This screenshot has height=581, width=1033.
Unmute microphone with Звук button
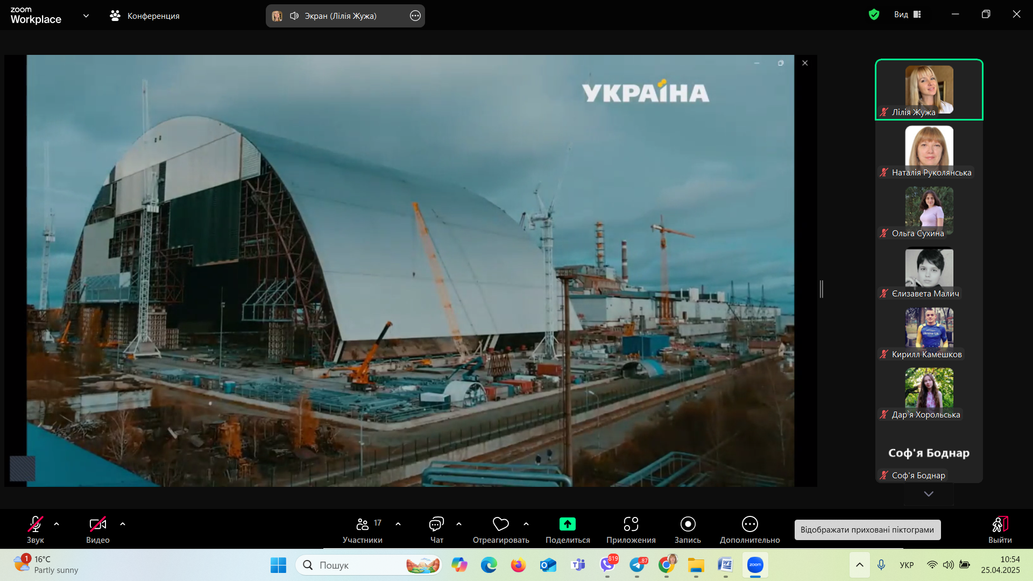36,524
